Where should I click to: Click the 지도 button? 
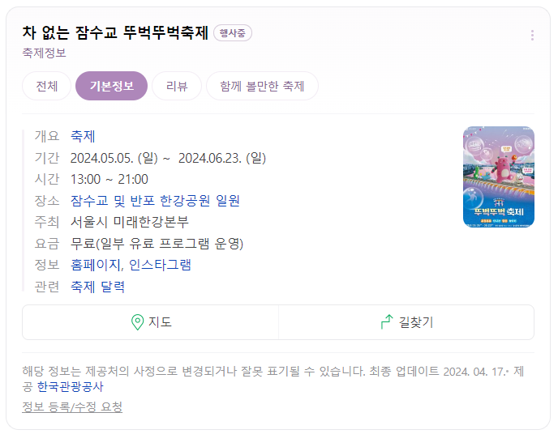coord(151,322)
